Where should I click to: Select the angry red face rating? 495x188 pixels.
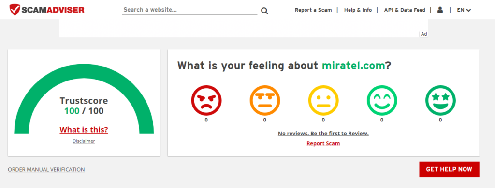pyautogui.click(x=206, y=100)
